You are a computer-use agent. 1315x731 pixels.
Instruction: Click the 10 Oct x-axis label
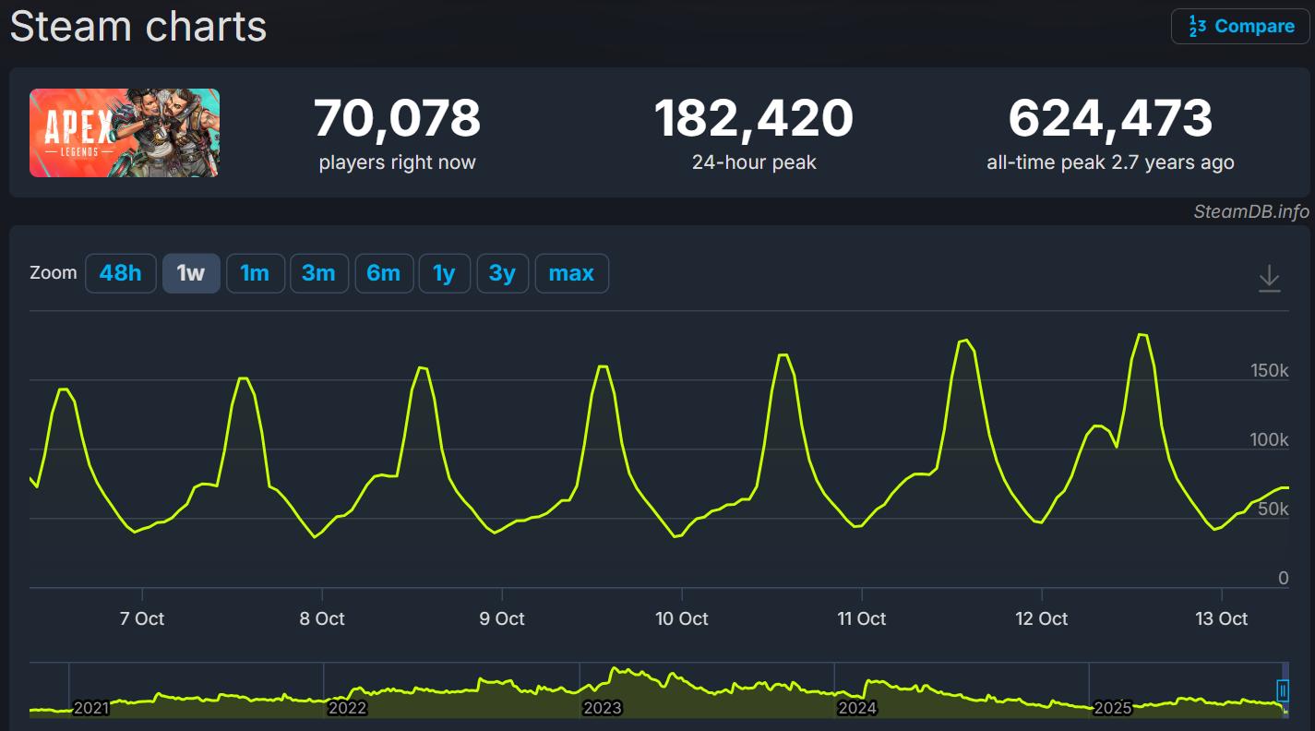coord(682,618)
